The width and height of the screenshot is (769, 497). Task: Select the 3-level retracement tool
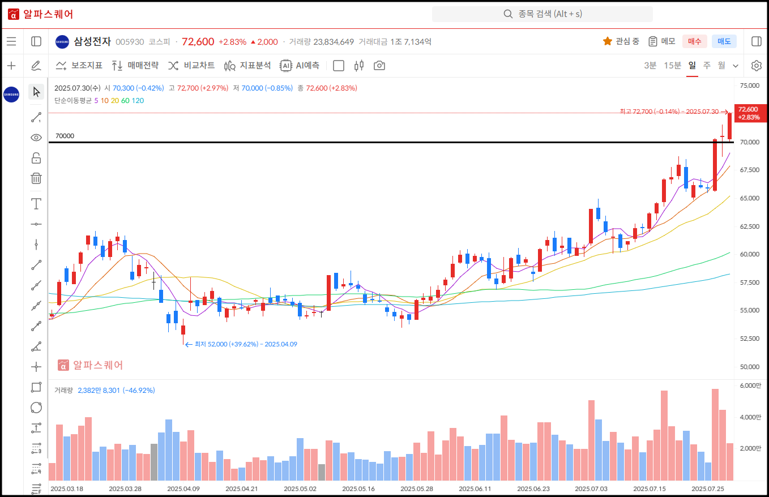pos(36,448)
